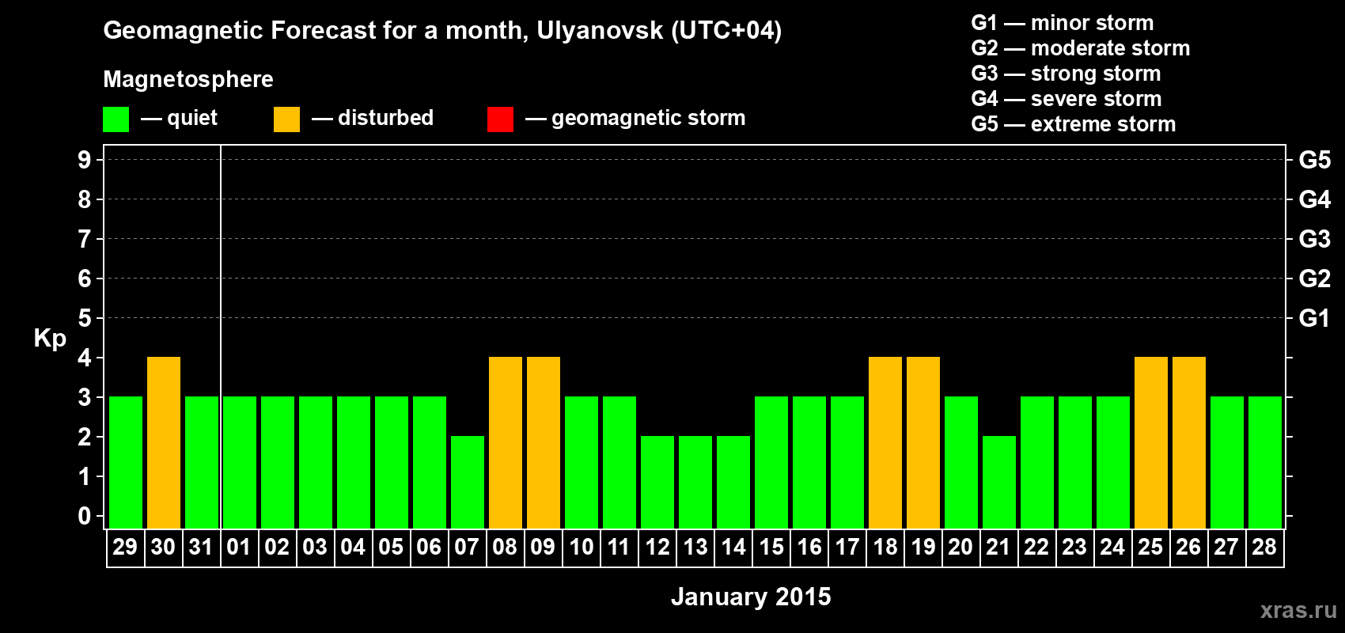Click the date label 15
Image resolution: width=1345 pixels, height=633 pixels.
(771, 547)
